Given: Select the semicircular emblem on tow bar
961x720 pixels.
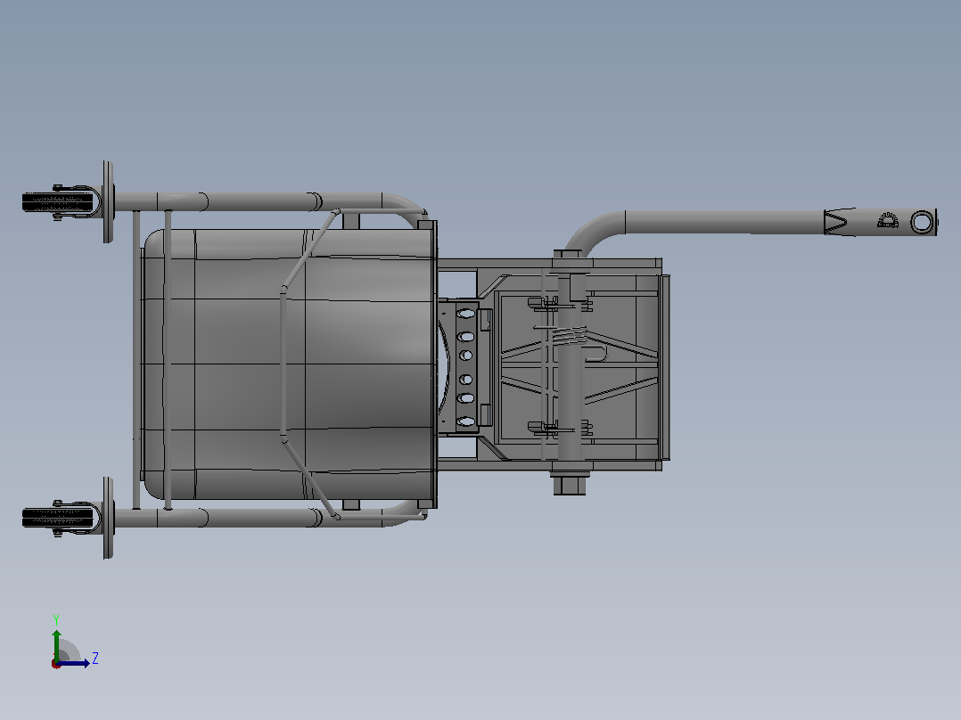Looking at the screenshot, I should point(887,221).
